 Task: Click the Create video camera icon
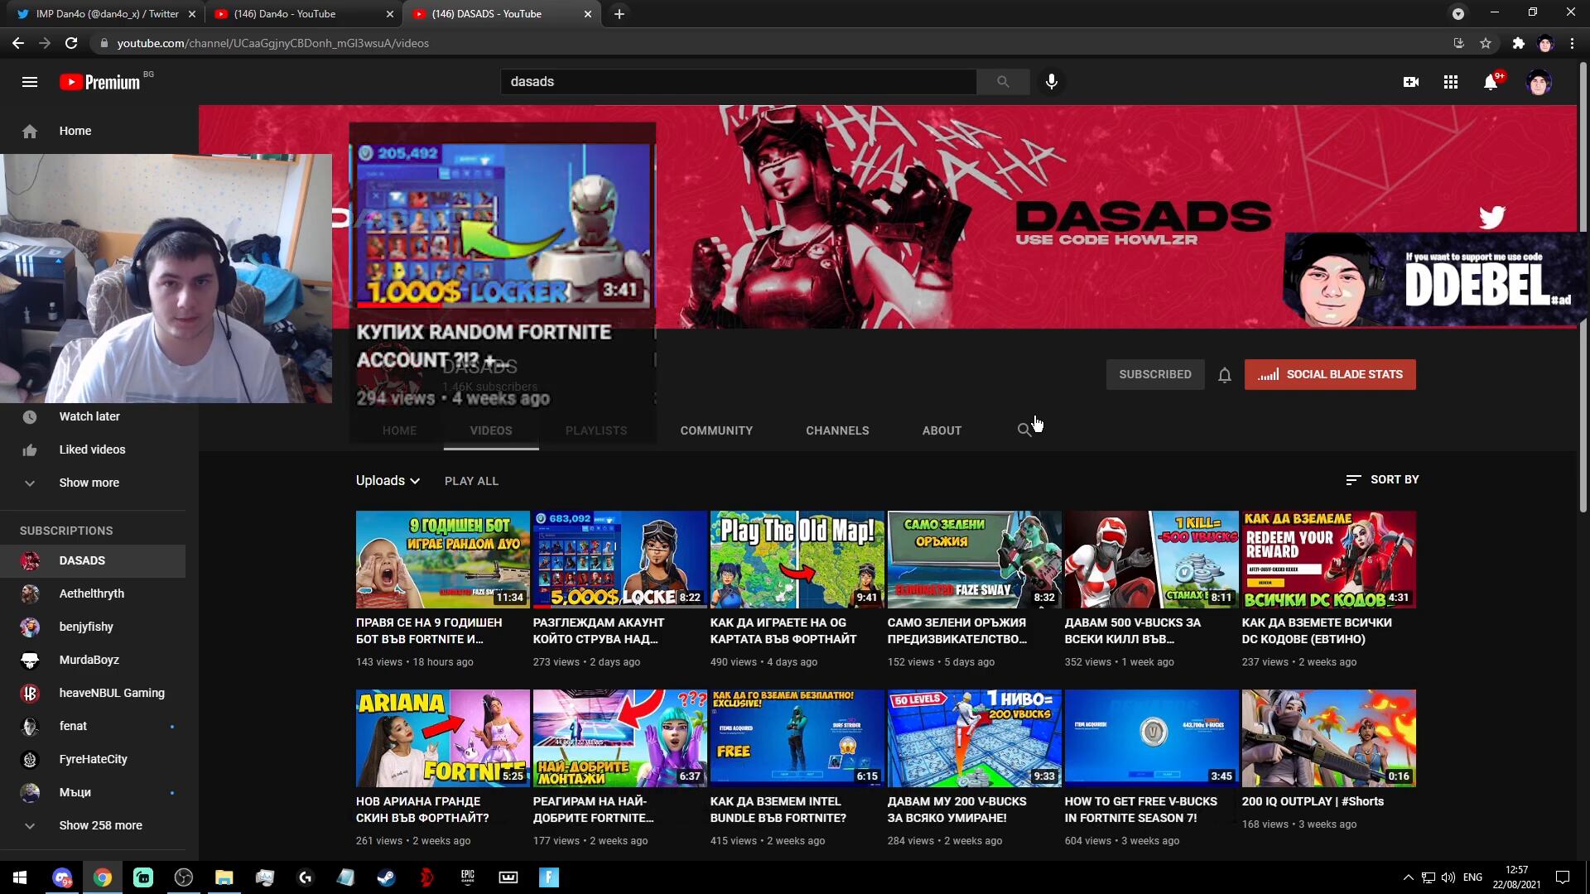click(x=1410, y=82)
